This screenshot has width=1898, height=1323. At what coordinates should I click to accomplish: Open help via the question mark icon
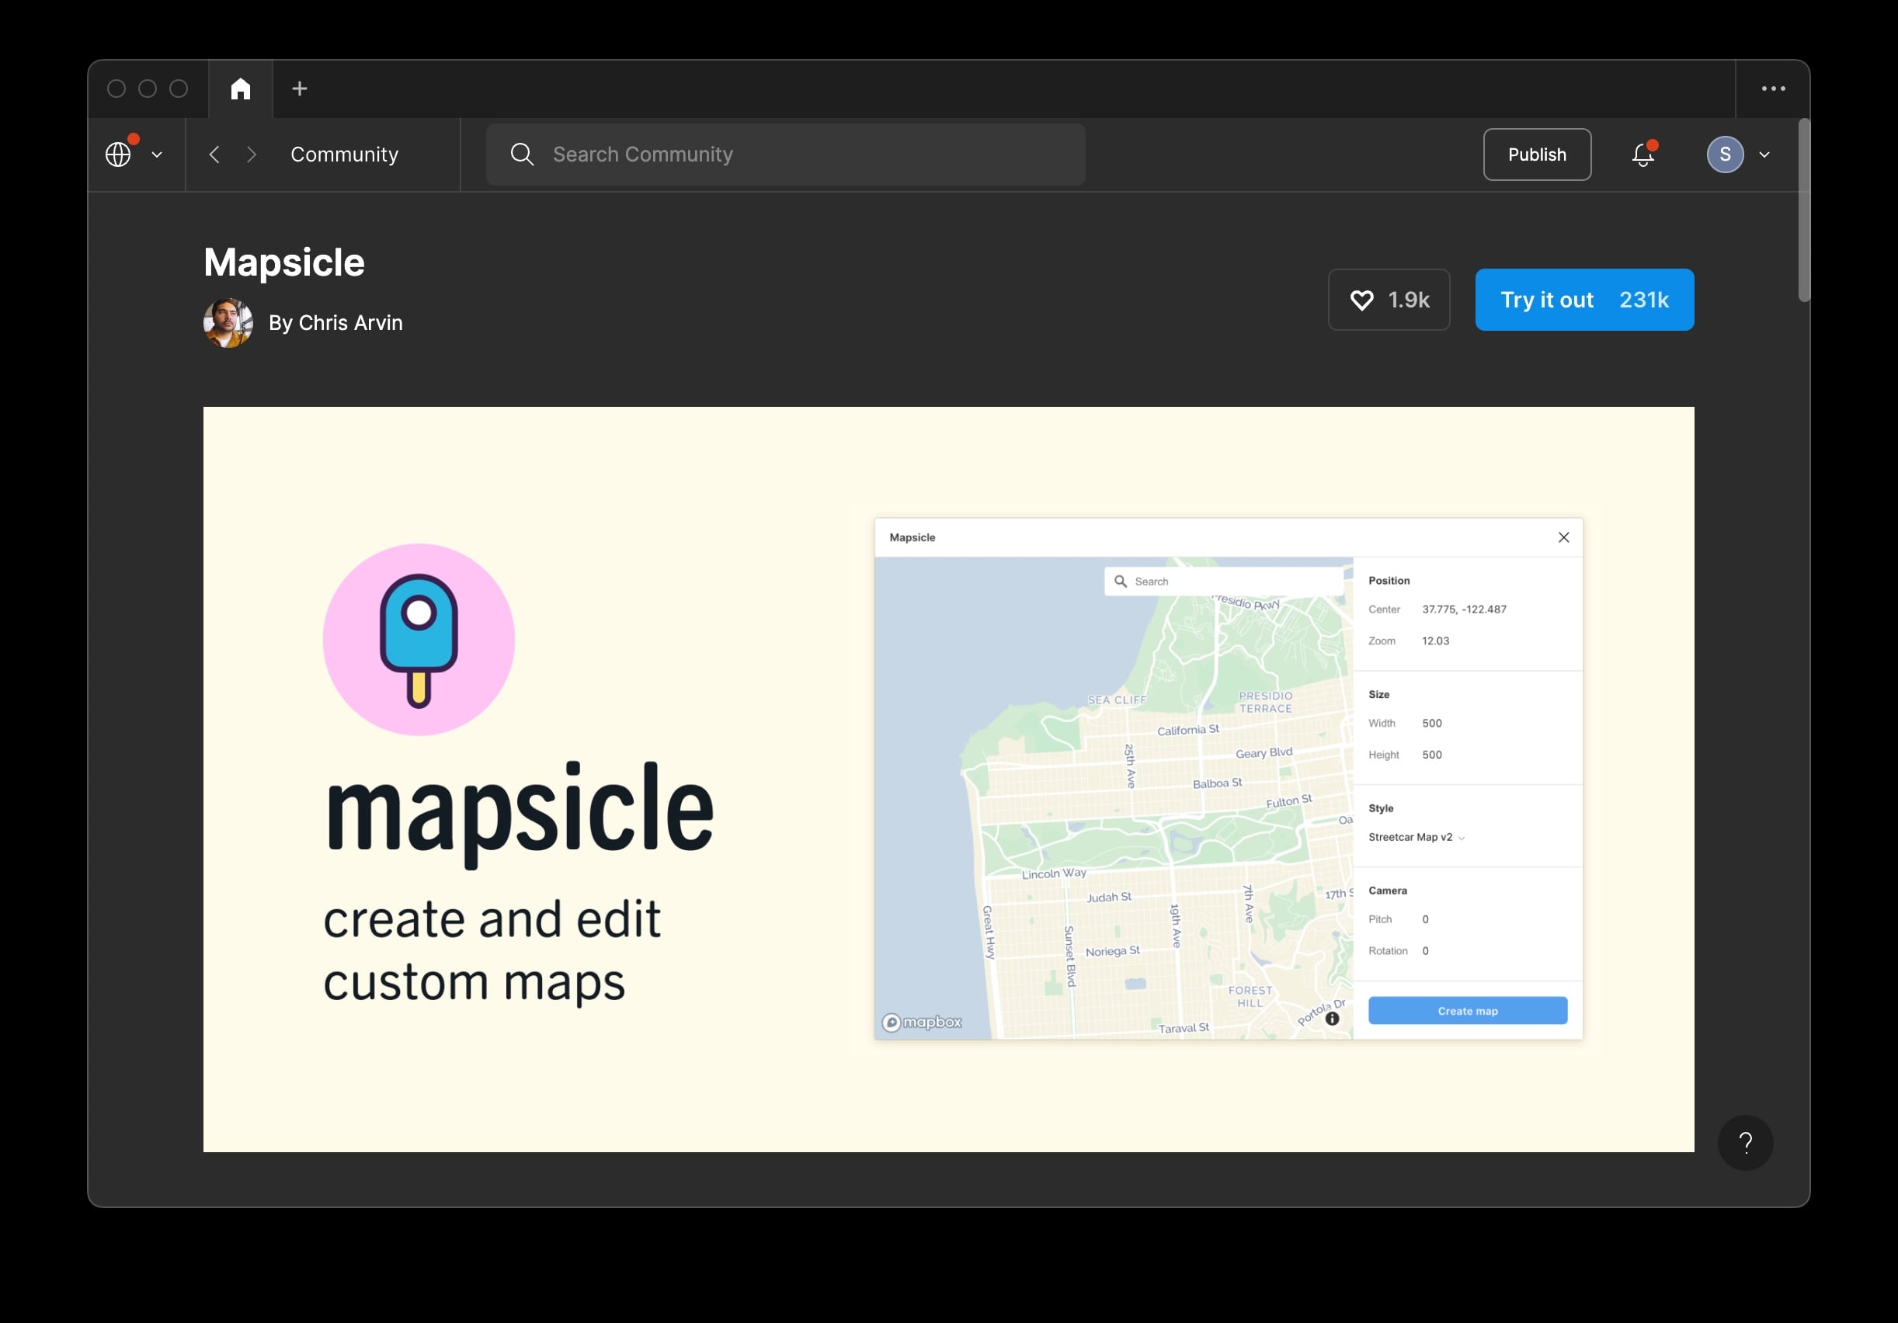pos(1746,1143)
